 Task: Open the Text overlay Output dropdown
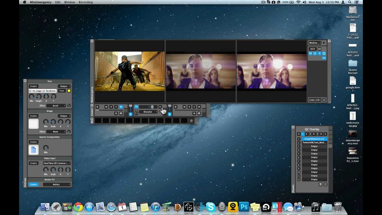click(x=65, y=86)
